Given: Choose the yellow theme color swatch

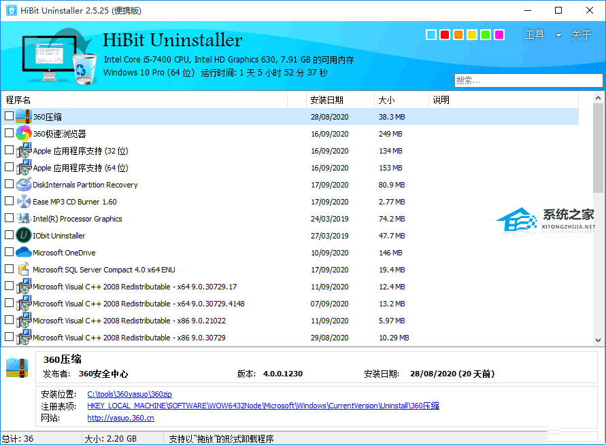Looking at the screenshot, I should coord(472,35).
